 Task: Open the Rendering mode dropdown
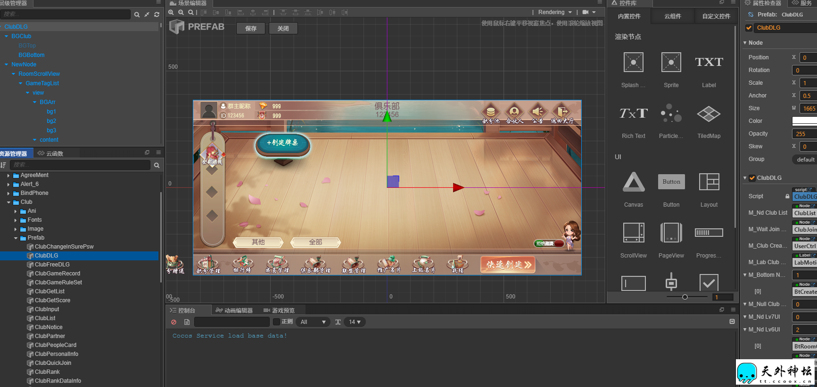pos(555,12)
